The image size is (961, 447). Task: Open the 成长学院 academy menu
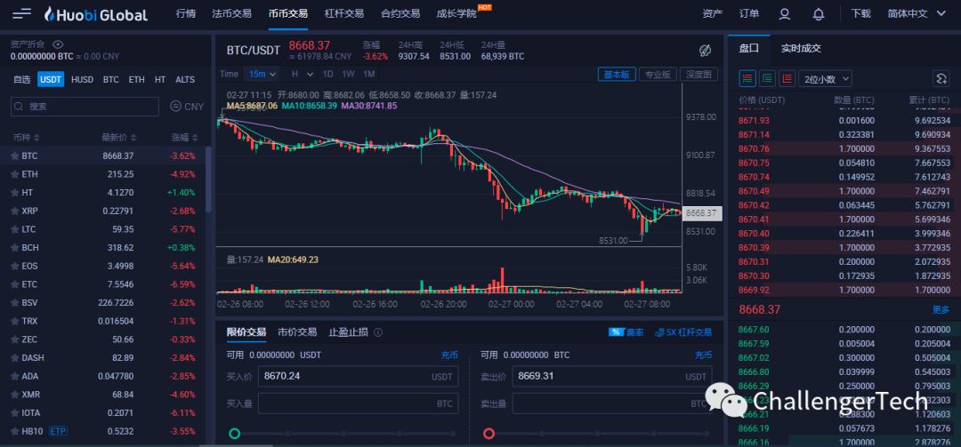(456, 14)
